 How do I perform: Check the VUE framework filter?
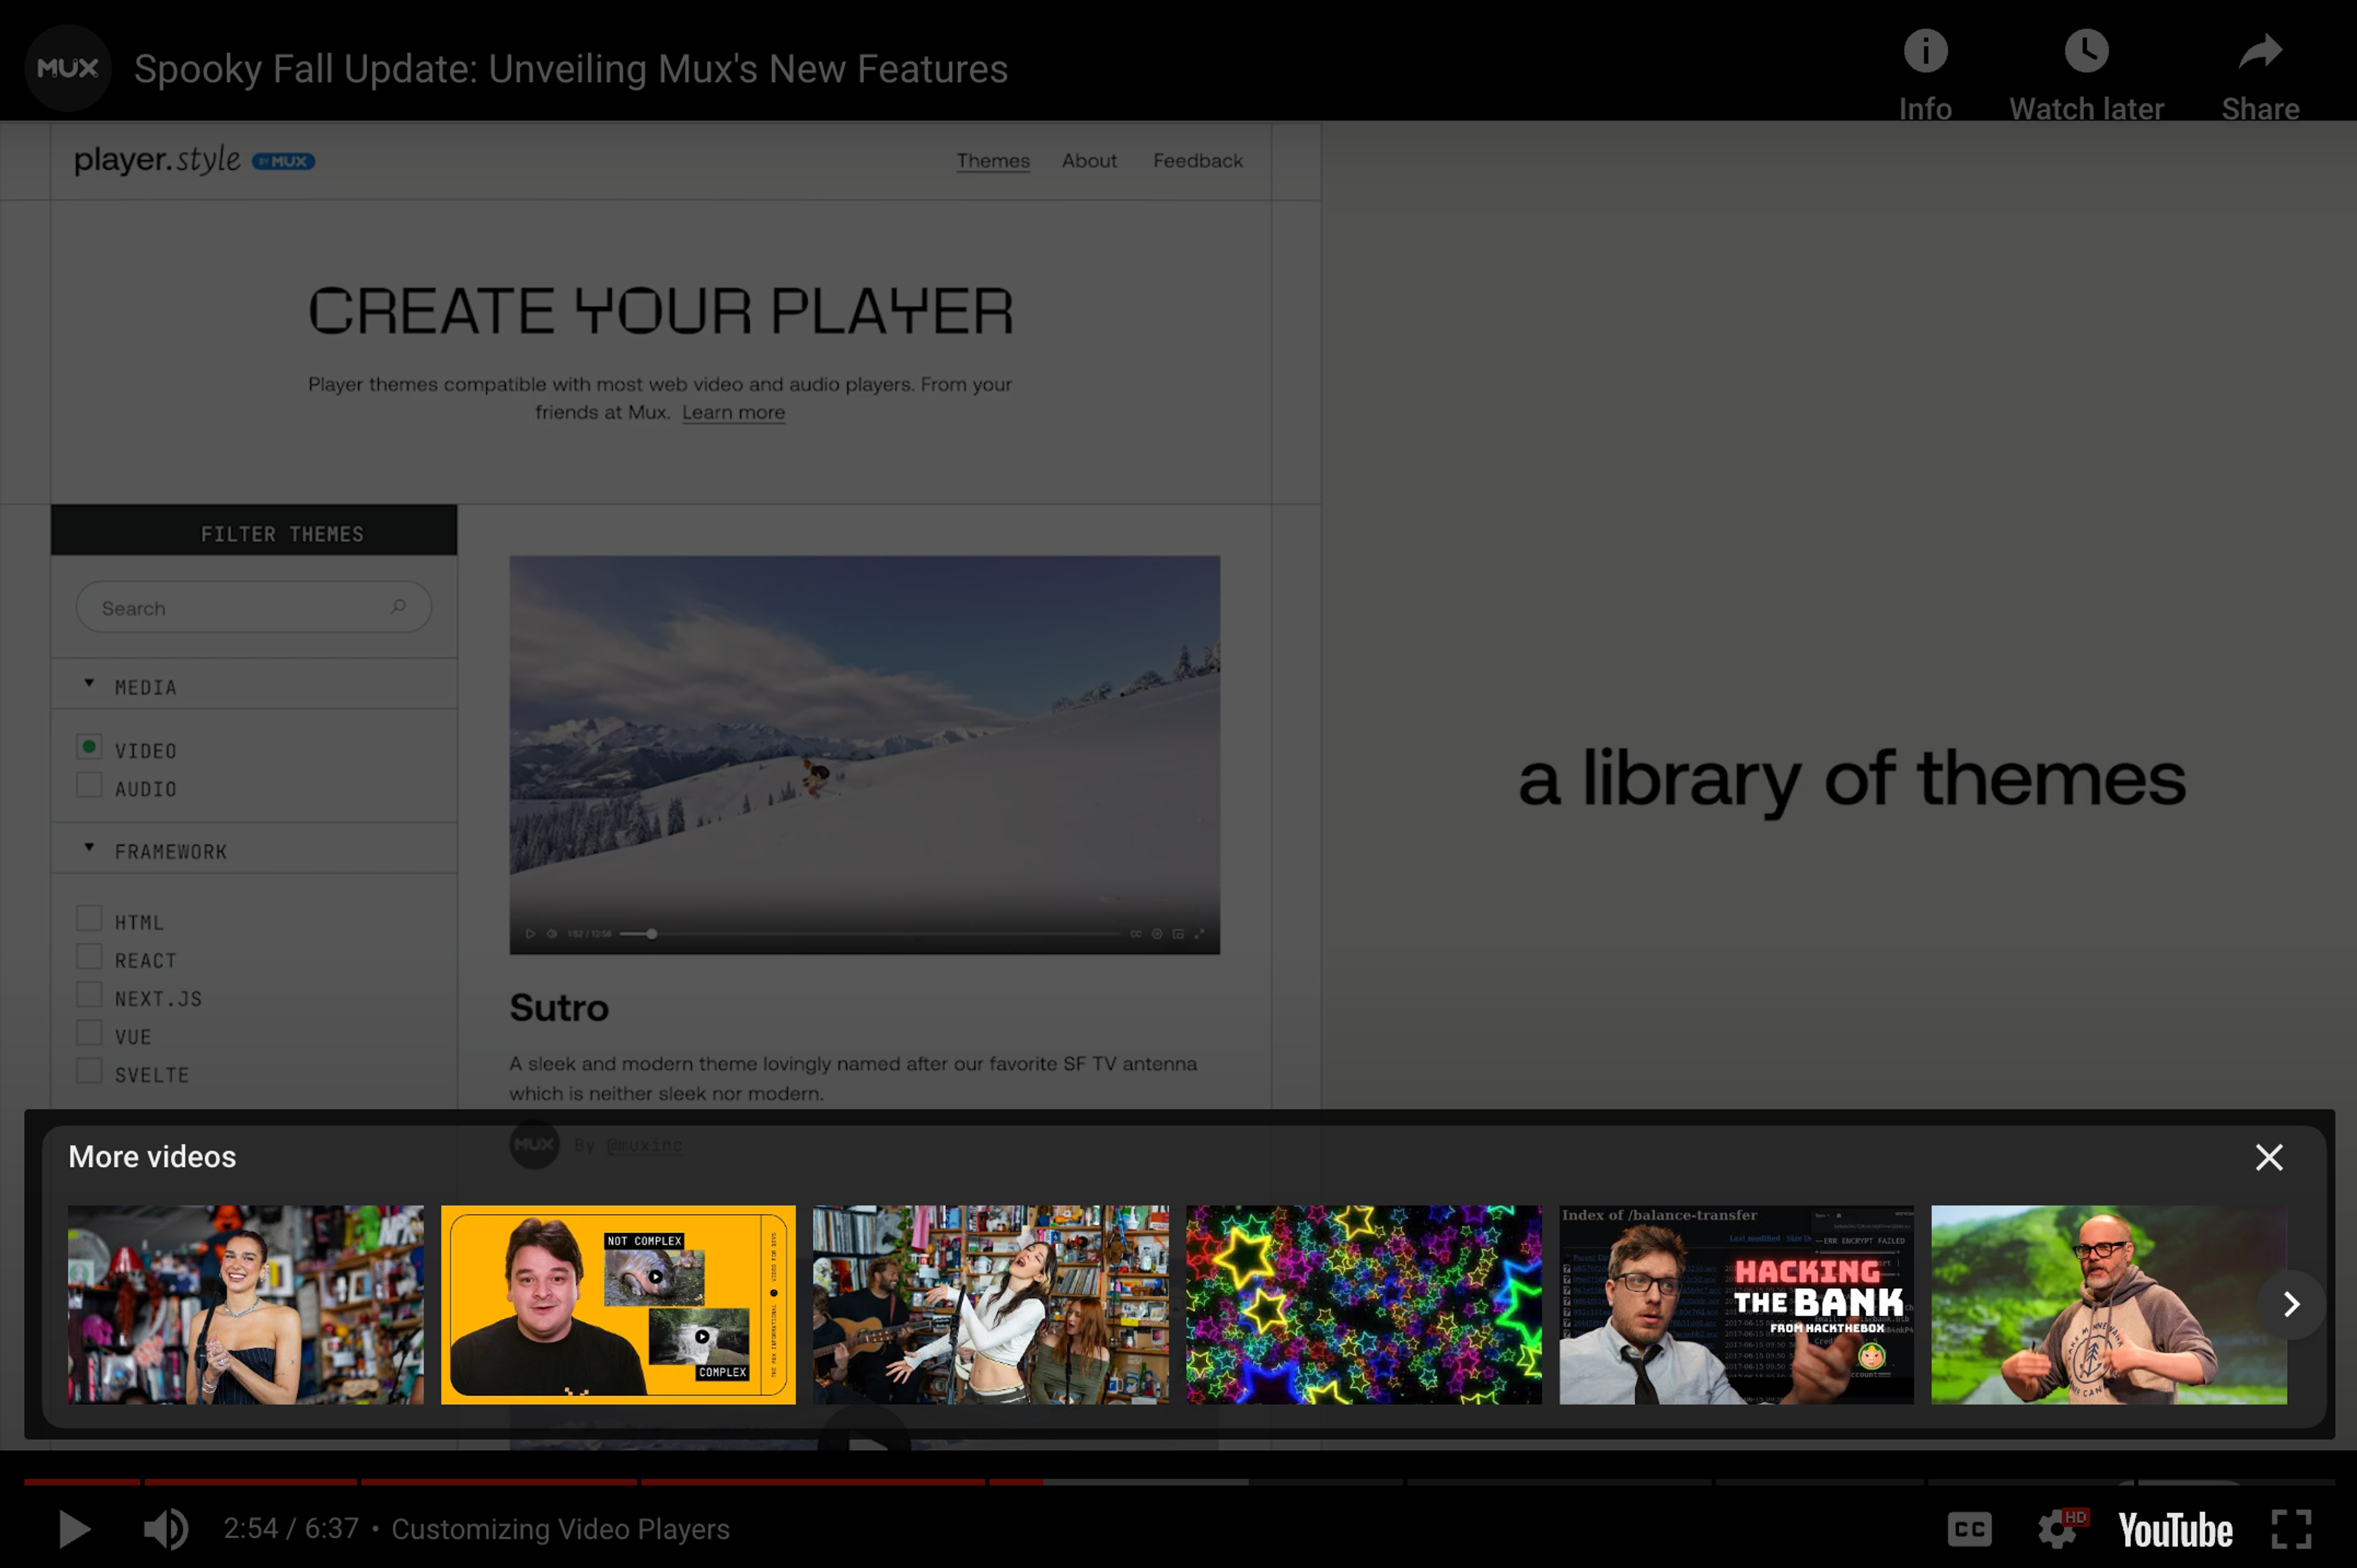(x=89, y=1033)
